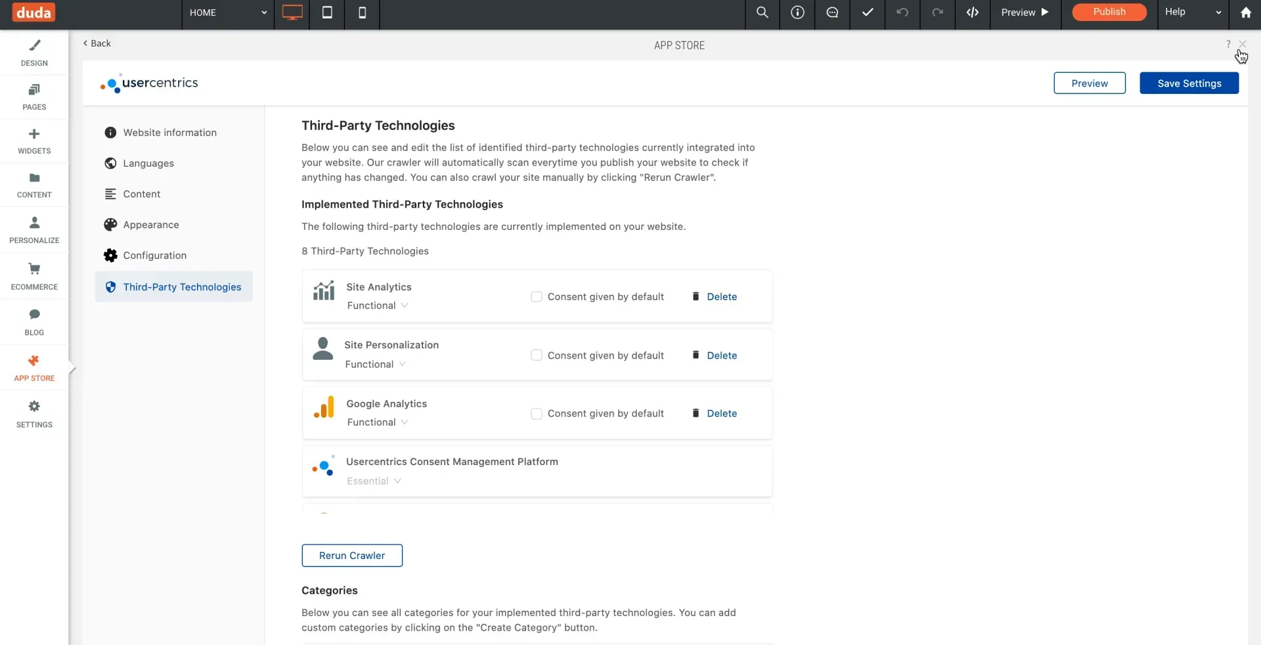
Task: Switch to tablet view icon
Action: (327, 12)
